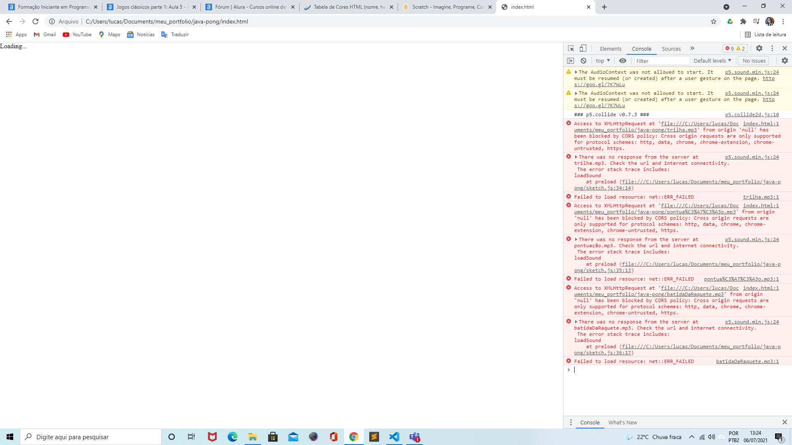Image resolution: width=792 pixels, height=445 pixels.
Task: Expand the second AudioContext warning message
Action: 576,93
